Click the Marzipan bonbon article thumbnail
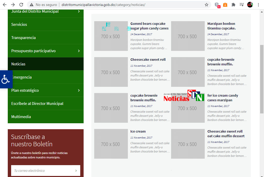264x177 pixels. 188,36
